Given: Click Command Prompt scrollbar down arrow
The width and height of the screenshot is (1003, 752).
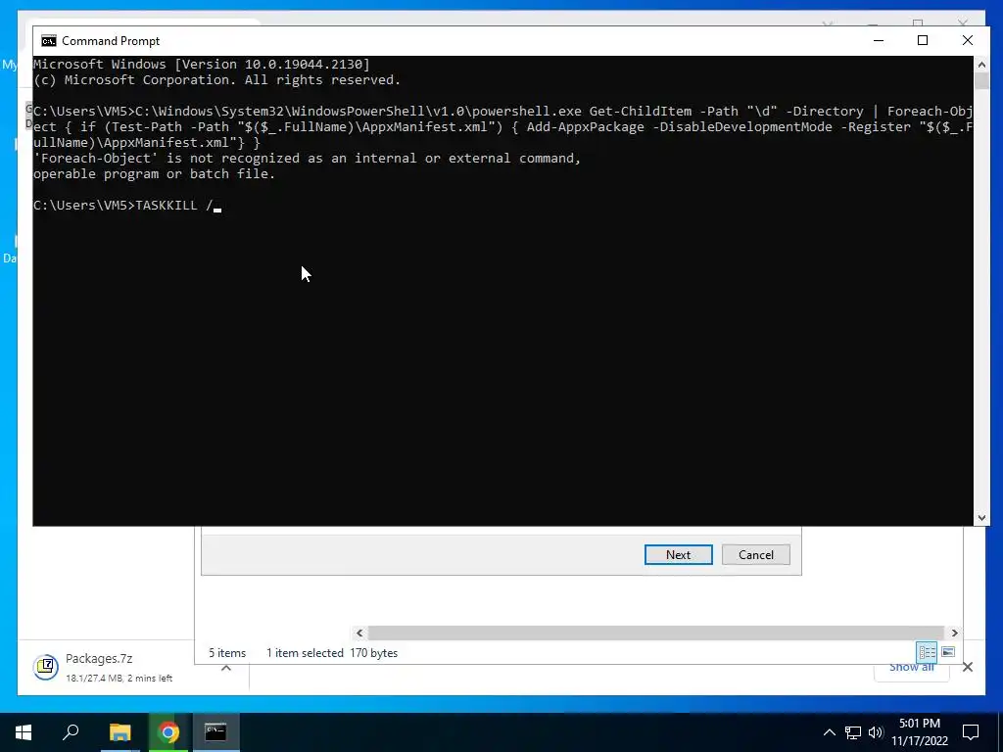Looking at the screenshot, I should [981, 518].
